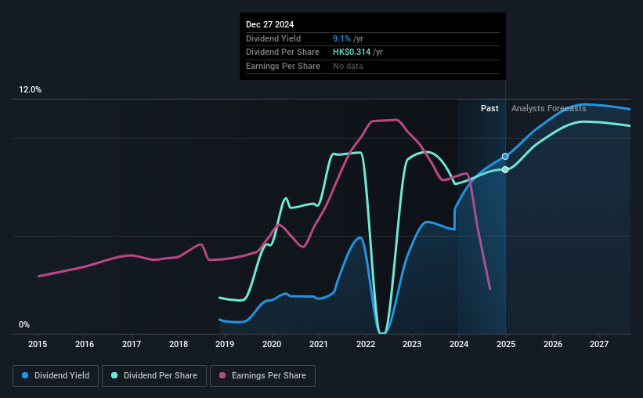This screenshot has width=643, height=398.
Task: Toggle the Dividend Per Share legend button
Action: pos(154,376)
